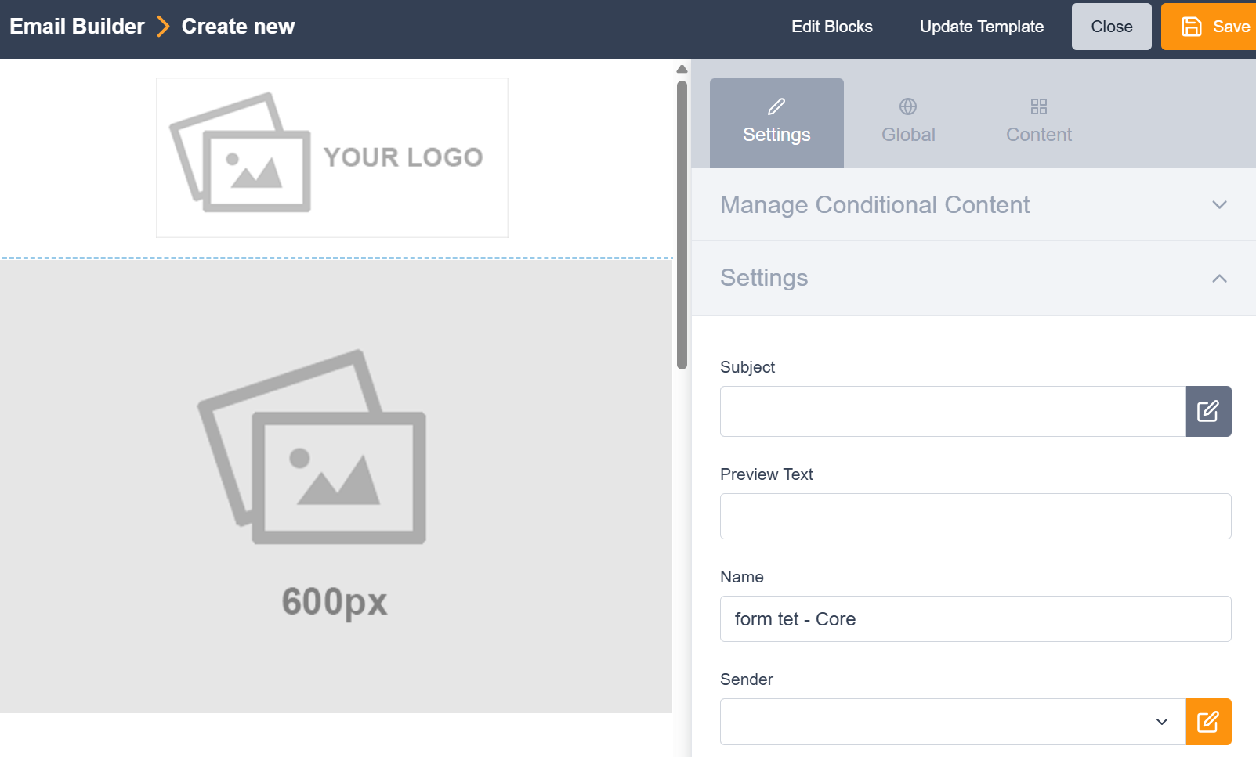Screen dimensions: 1256x757
Task: Switch to the Content tab label
Action: [x=1039, y=135]
